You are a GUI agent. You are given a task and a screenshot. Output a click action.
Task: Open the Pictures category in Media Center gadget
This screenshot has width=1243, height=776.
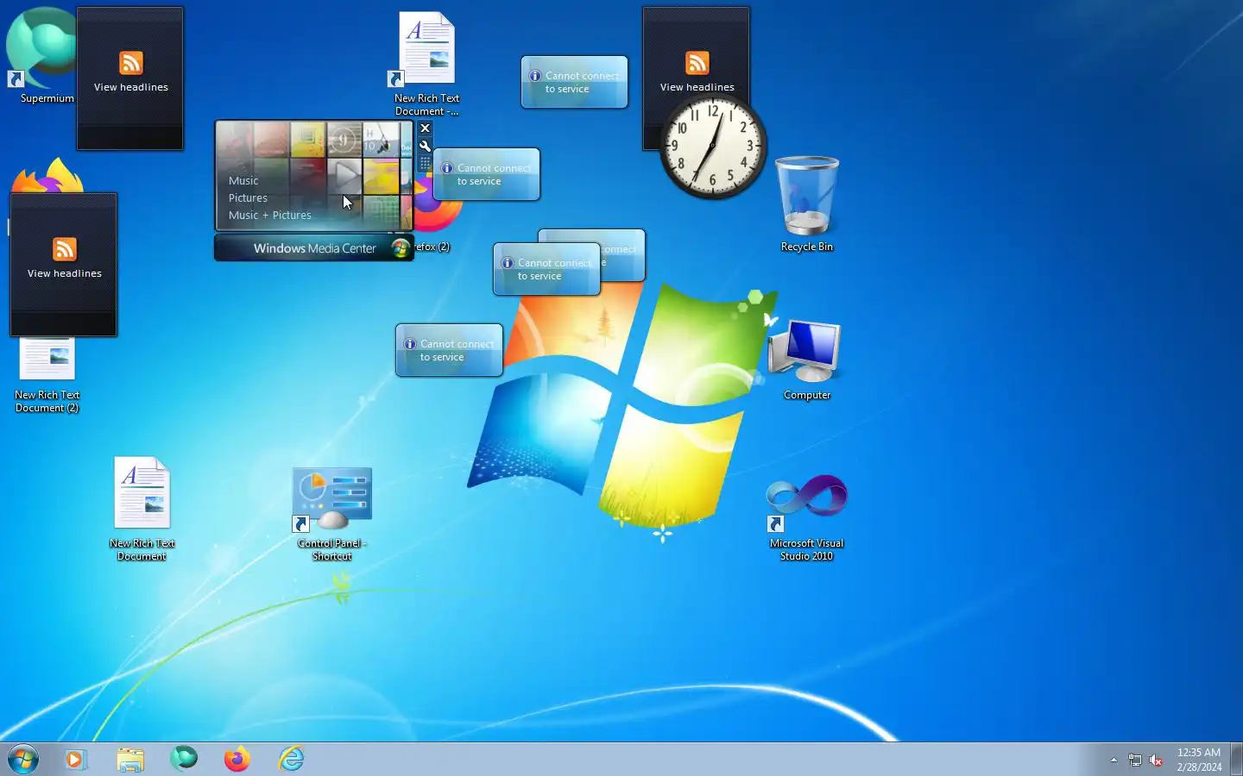(248, 198)
